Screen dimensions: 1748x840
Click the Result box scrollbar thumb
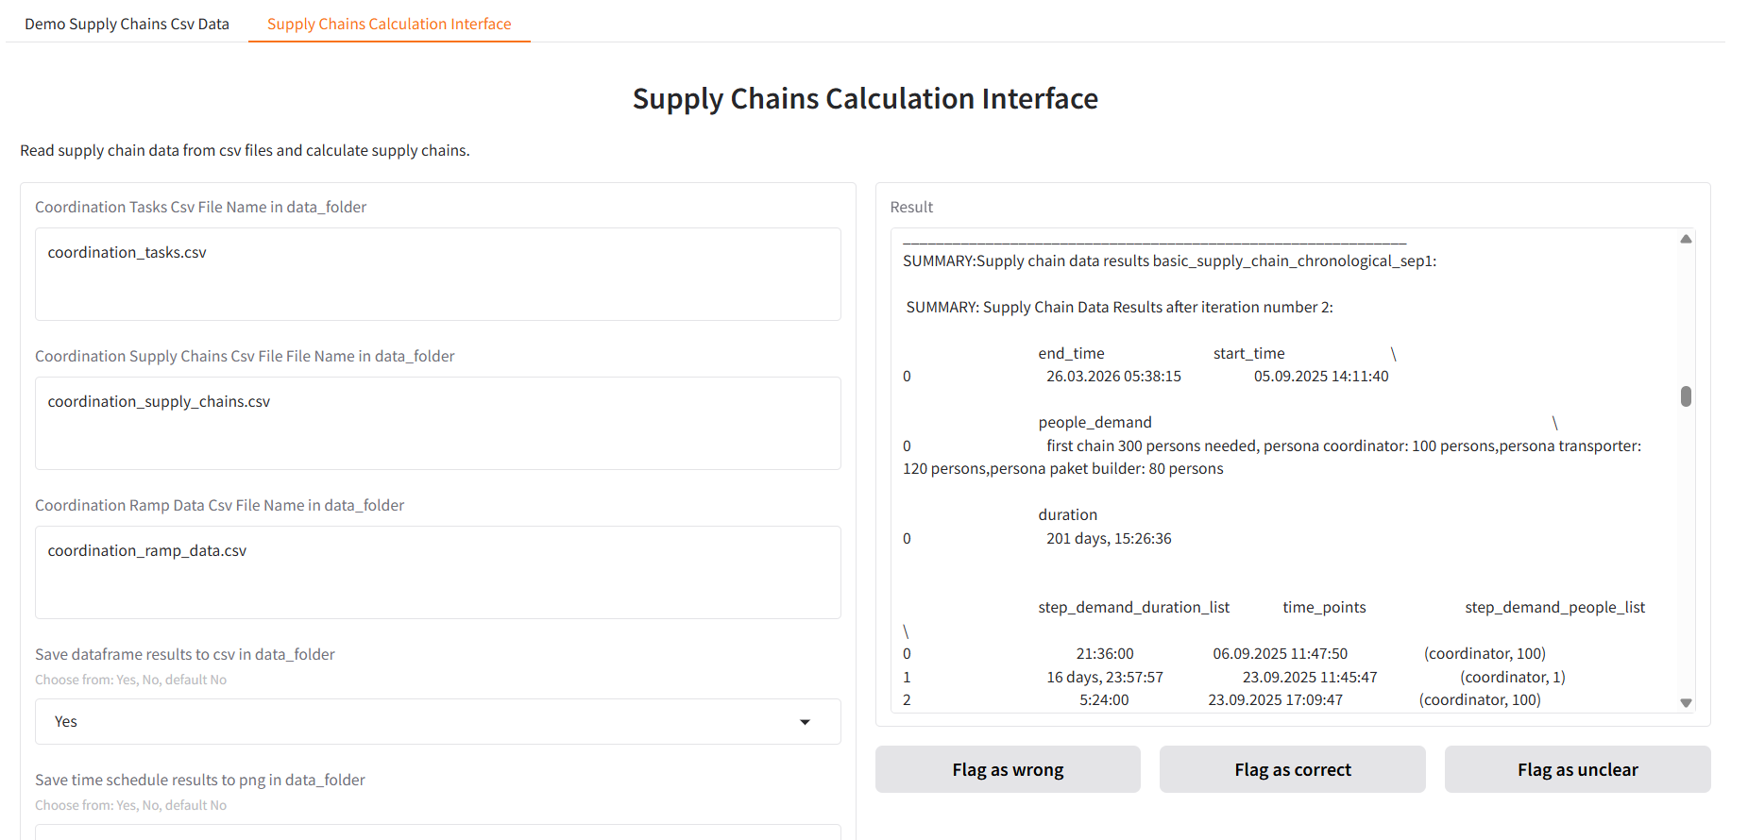[1686, 396]
